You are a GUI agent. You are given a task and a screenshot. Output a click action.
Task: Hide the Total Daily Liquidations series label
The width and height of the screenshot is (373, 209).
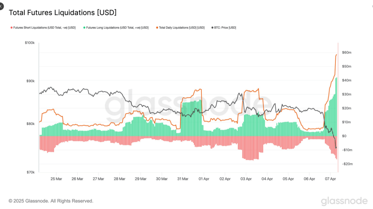(x=182, y=28)
